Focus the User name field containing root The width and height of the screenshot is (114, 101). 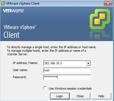coord(67,70)
